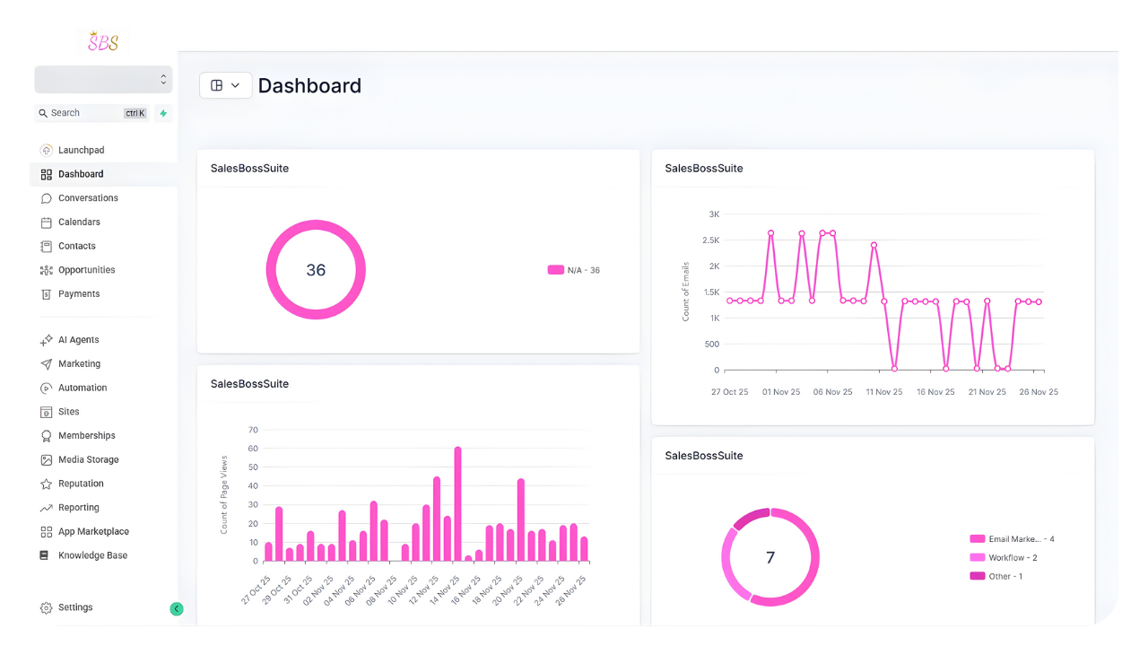1148x646 pixels.
Task: Click the Marketing paper plane icon
Action: pyautogui.click(x=47, y=364)
